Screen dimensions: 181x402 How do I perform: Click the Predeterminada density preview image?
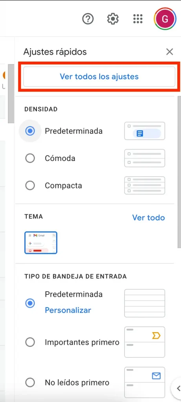(x=144, y=131)
